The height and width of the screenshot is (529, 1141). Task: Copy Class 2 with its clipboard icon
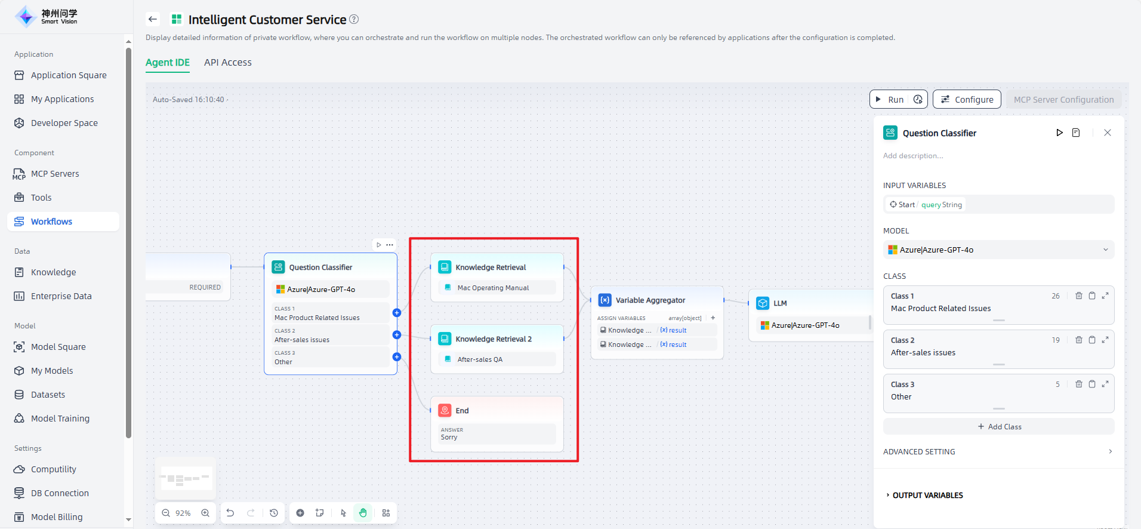[1091, 340]
